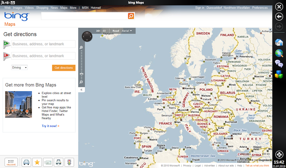Collapse the left panel with double-chevron

pyautogui.click(x=82, y=90)
